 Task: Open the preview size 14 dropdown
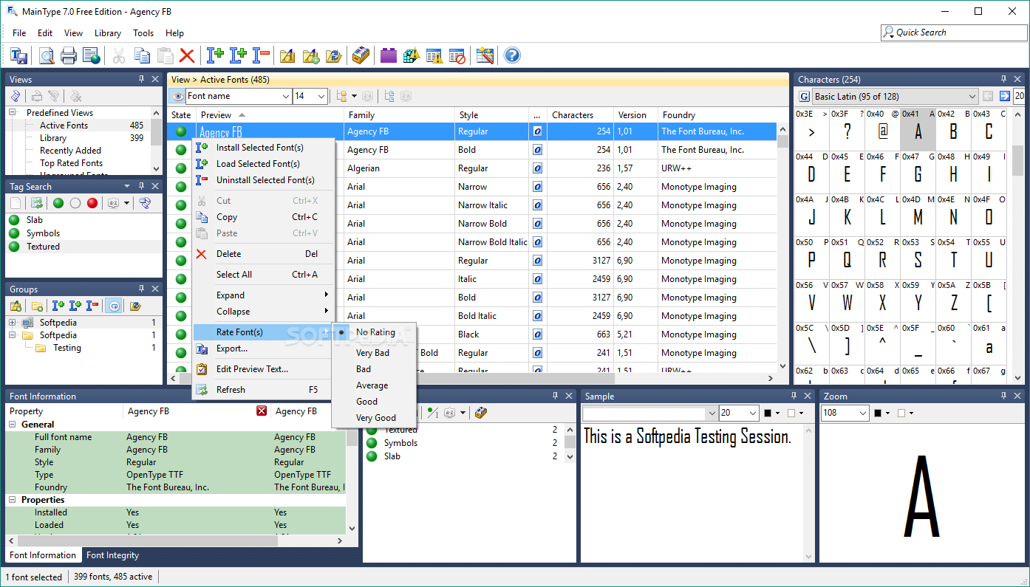click(x=321, y=96)
